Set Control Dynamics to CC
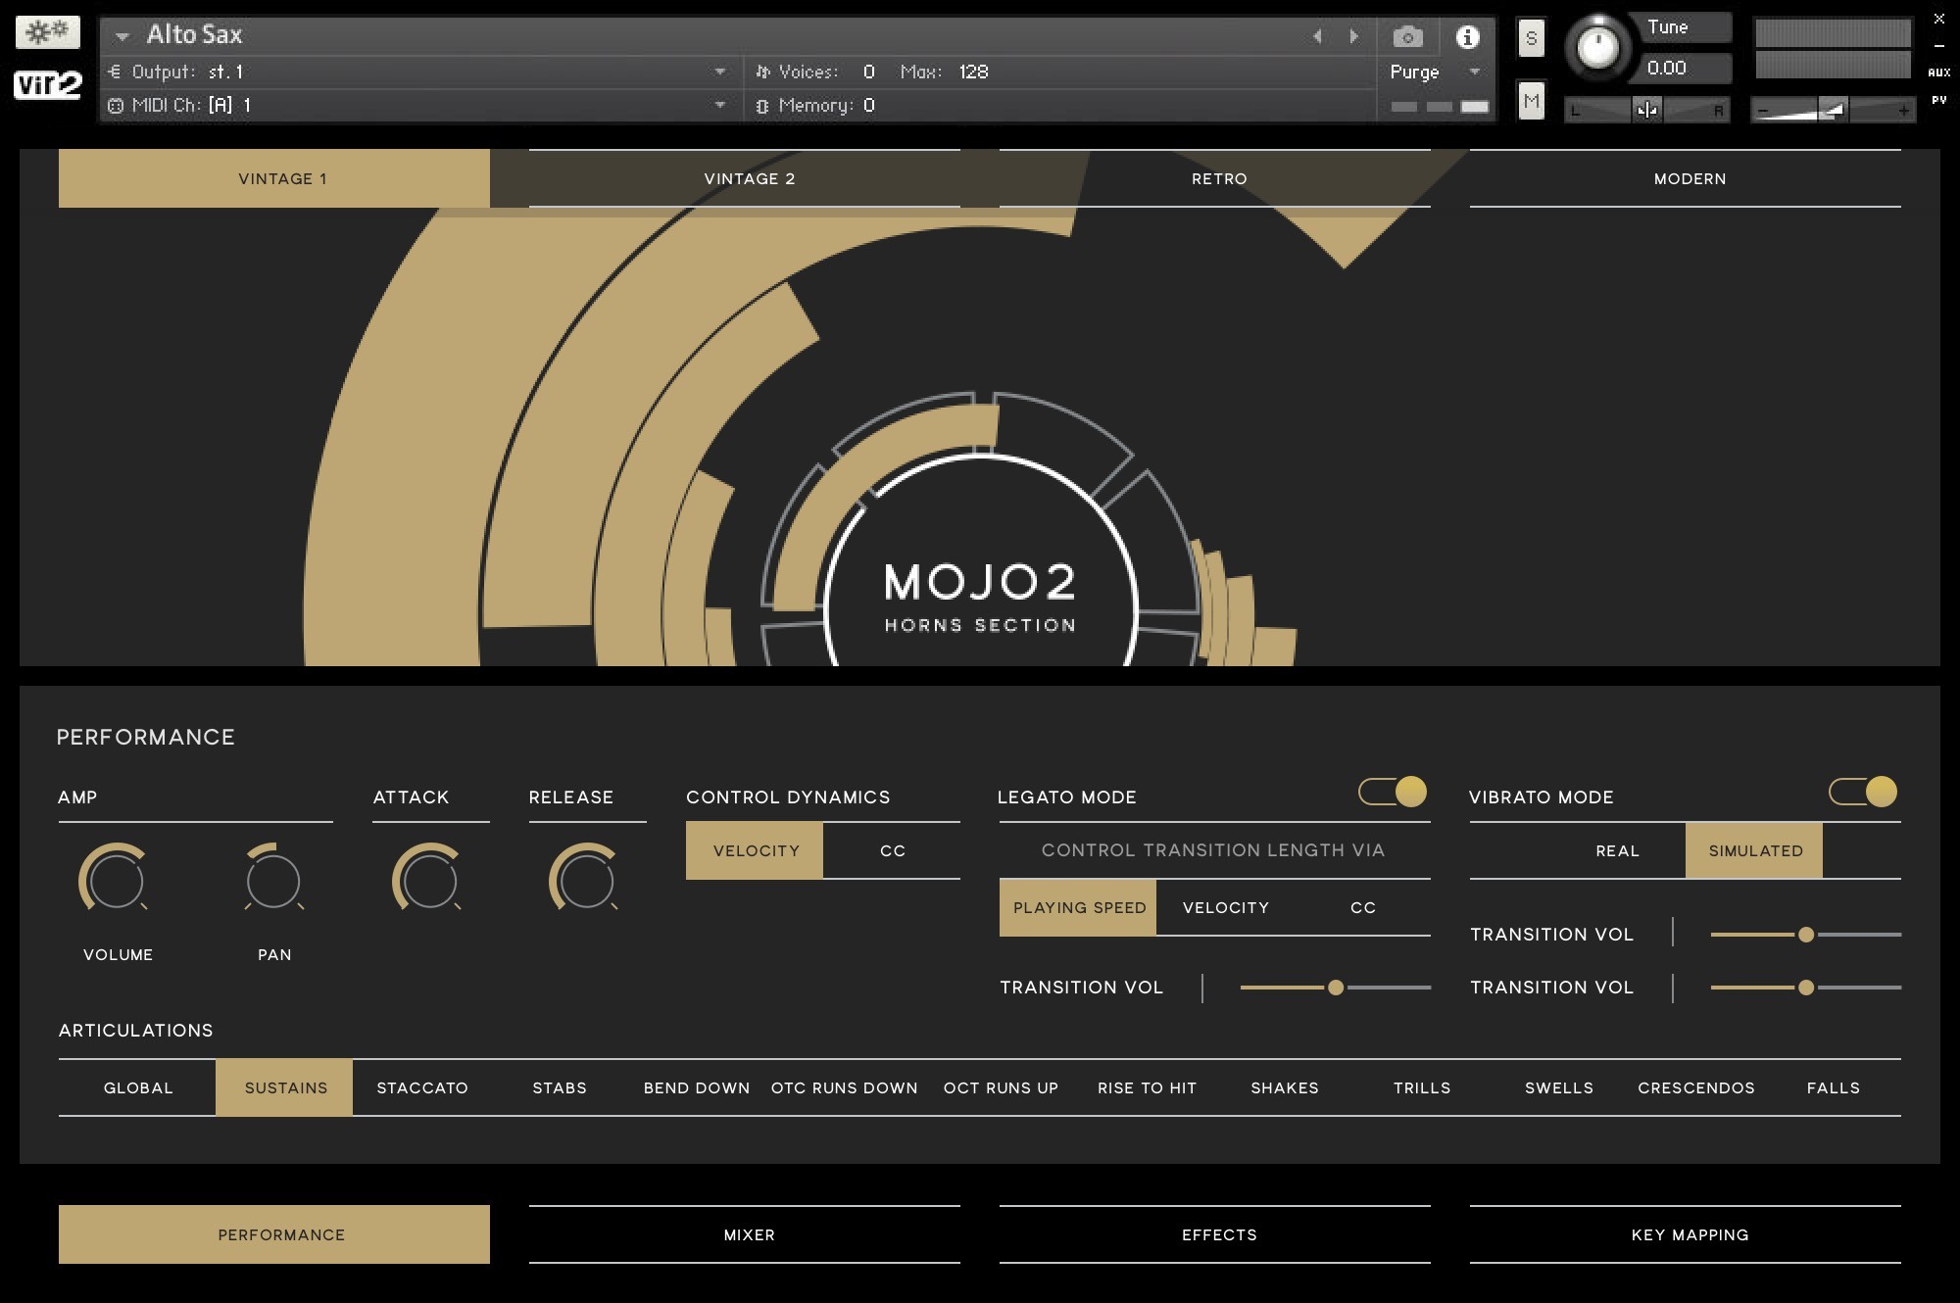Screen dimensions: 1960x1303 click(892, 850)
